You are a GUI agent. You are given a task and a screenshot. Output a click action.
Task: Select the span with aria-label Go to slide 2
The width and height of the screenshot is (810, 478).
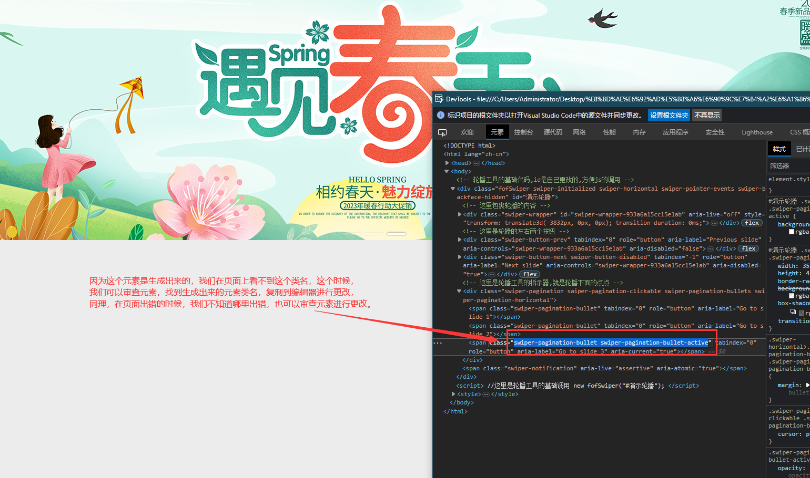[616, 330]
